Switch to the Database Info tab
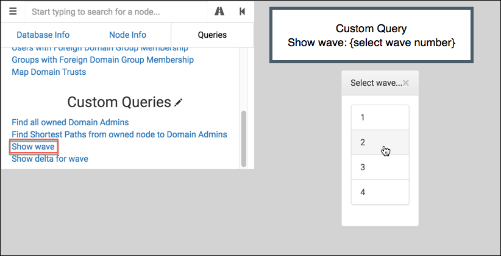The image size is (501, 256). click(x=43, y=35)
